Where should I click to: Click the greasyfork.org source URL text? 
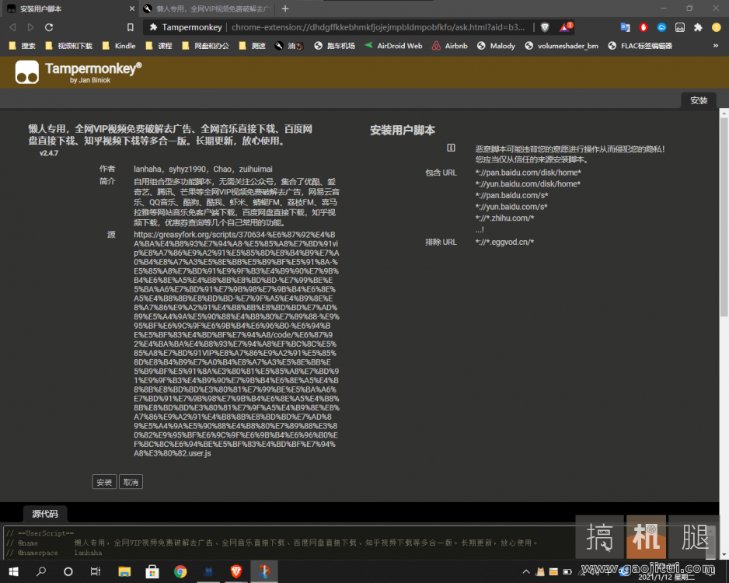[x=236, y=344]
